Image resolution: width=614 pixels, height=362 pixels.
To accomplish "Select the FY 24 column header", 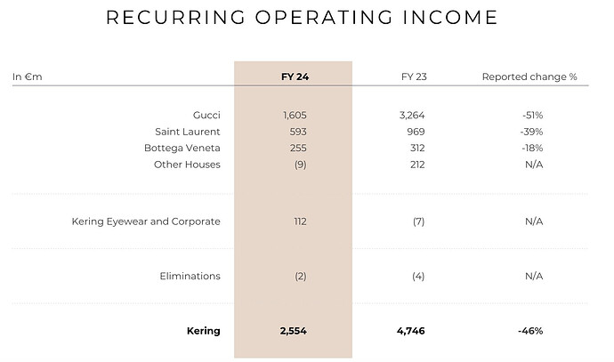I will pyautogui.click(x=295, y=76).
